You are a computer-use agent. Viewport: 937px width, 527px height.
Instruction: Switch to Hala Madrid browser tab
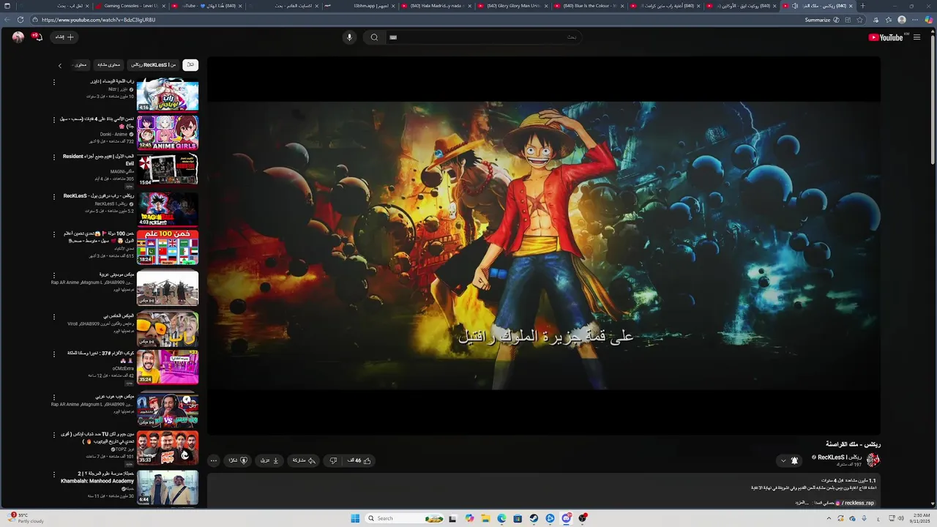pyautogui.click(x=436, y=6)
